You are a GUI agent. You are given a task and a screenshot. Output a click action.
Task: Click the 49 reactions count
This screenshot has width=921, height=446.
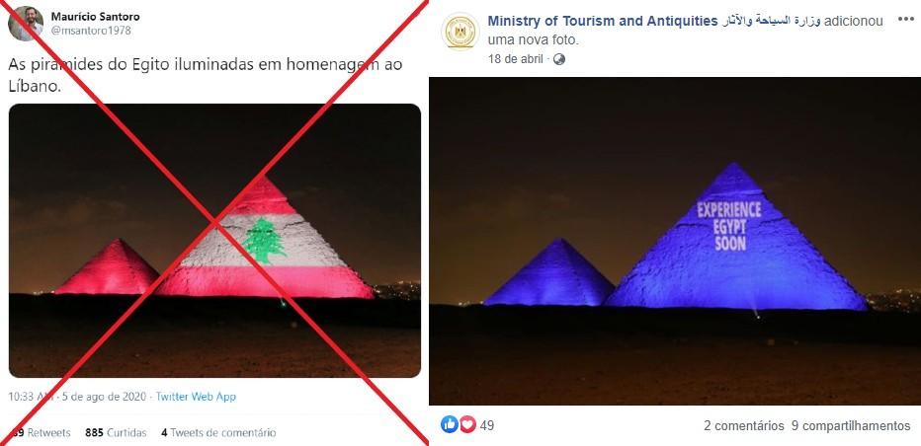[487, 425]
